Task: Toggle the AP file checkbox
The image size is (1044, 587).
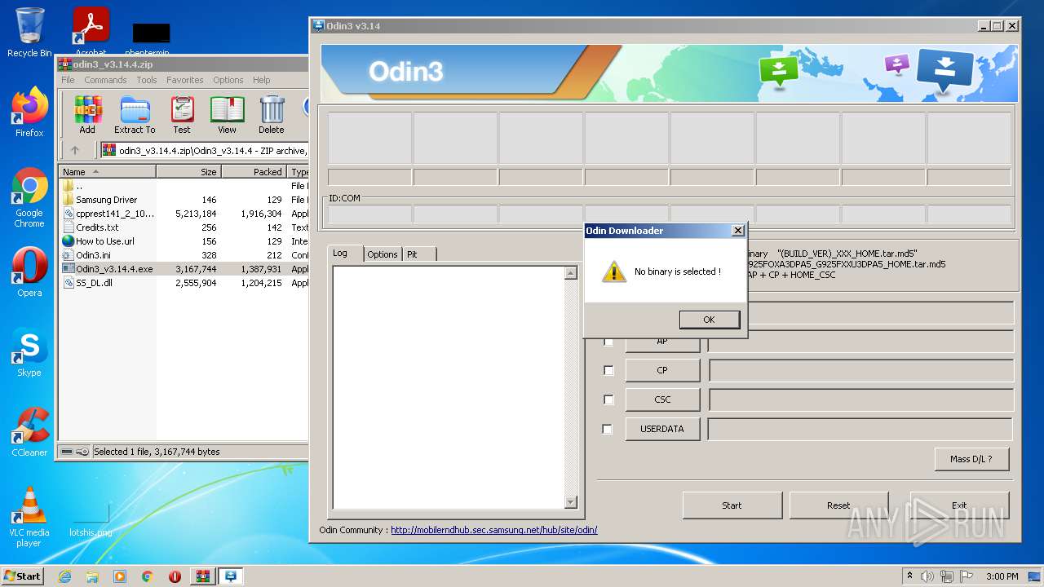Action: pos(608,342)
